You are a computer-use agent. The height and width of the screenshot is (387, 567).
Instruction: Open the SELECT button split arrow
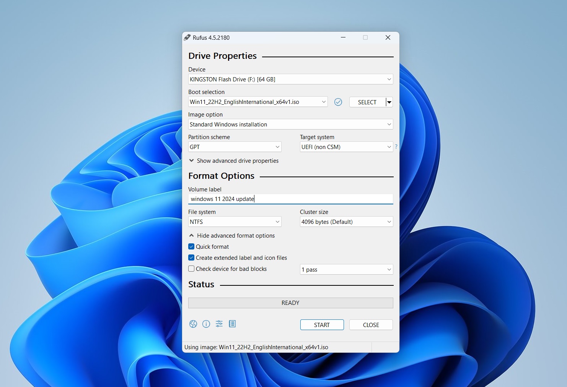389,102
